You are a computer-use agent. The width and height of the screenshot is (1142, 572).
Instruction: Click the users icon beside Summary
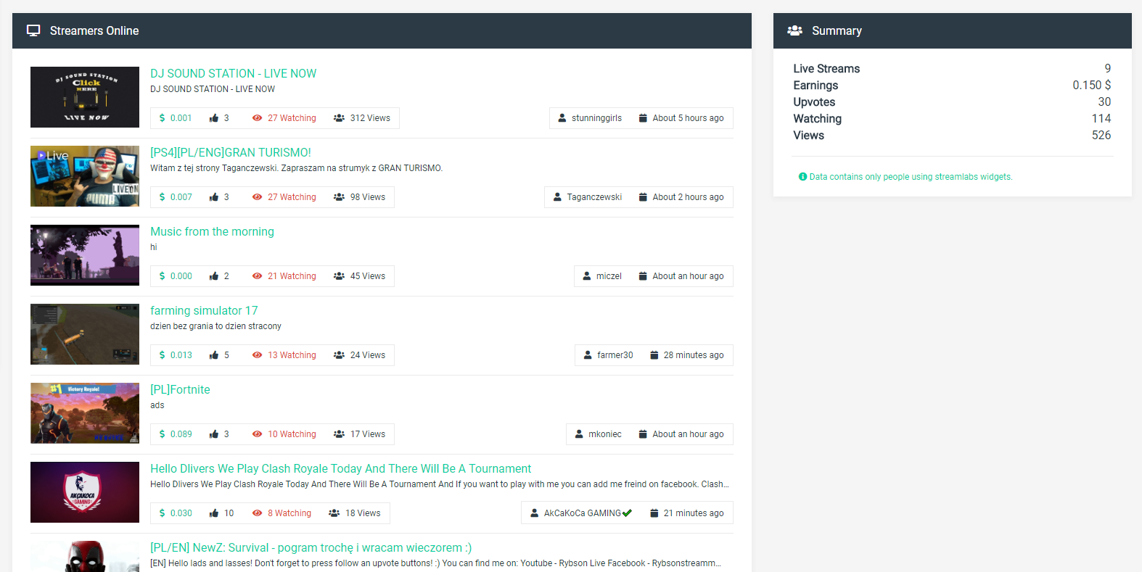click(795, 30)
